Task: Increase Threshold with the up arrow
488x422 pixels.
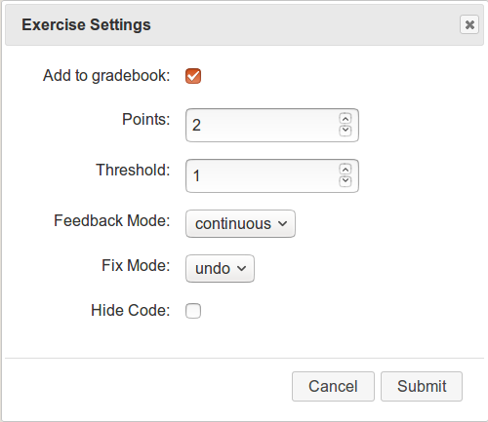Action: point(346,170)
